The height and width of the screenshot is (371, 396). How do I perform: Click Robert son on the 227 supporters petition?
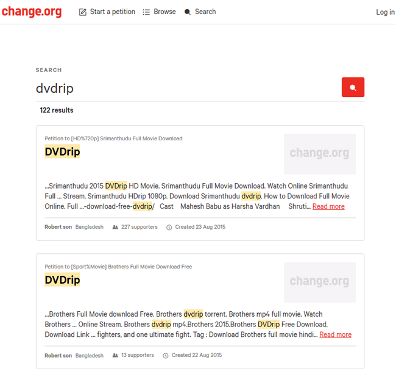[58, 227]
